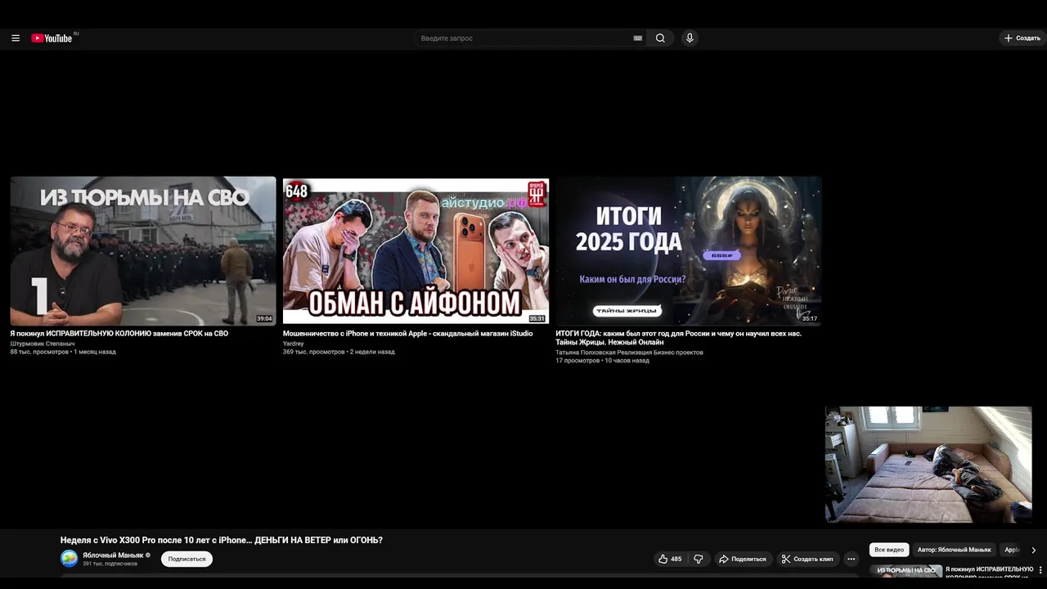Open the ИЗ ТЮРЬМЫ НА СВО large thumbnail
The width and height of the screenshot is (1047, 589).
click(143, 251)
